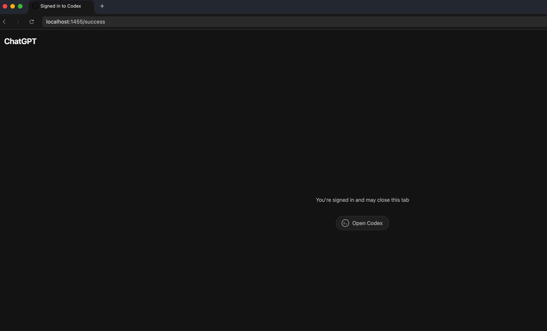Click the ChatGPT logo text
This screenshot has height=331, width=547.
click(x=21, y=41)
